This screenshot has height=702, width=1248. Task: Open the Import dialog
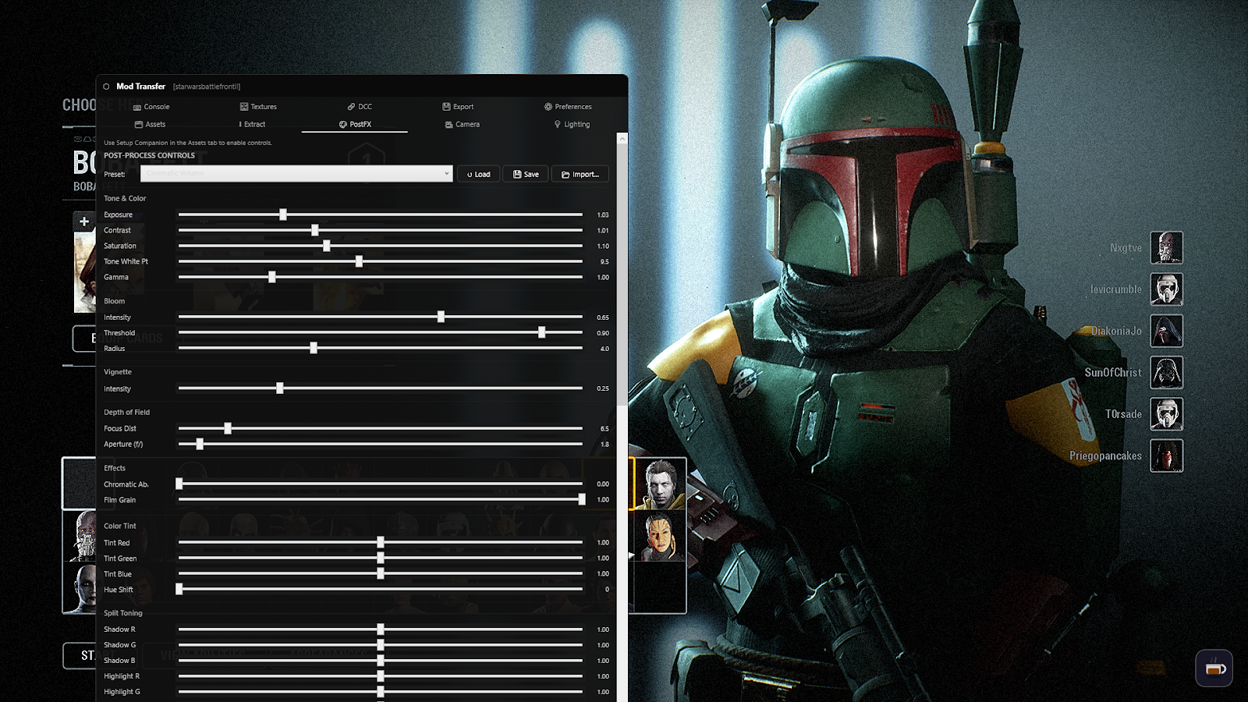[x=580, y=173]
